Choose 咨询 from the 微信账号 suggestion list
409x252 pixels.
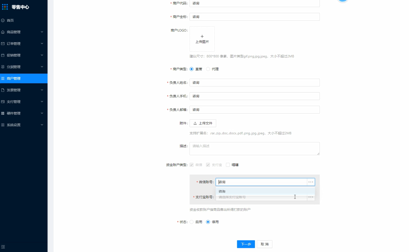click(265, 191)
